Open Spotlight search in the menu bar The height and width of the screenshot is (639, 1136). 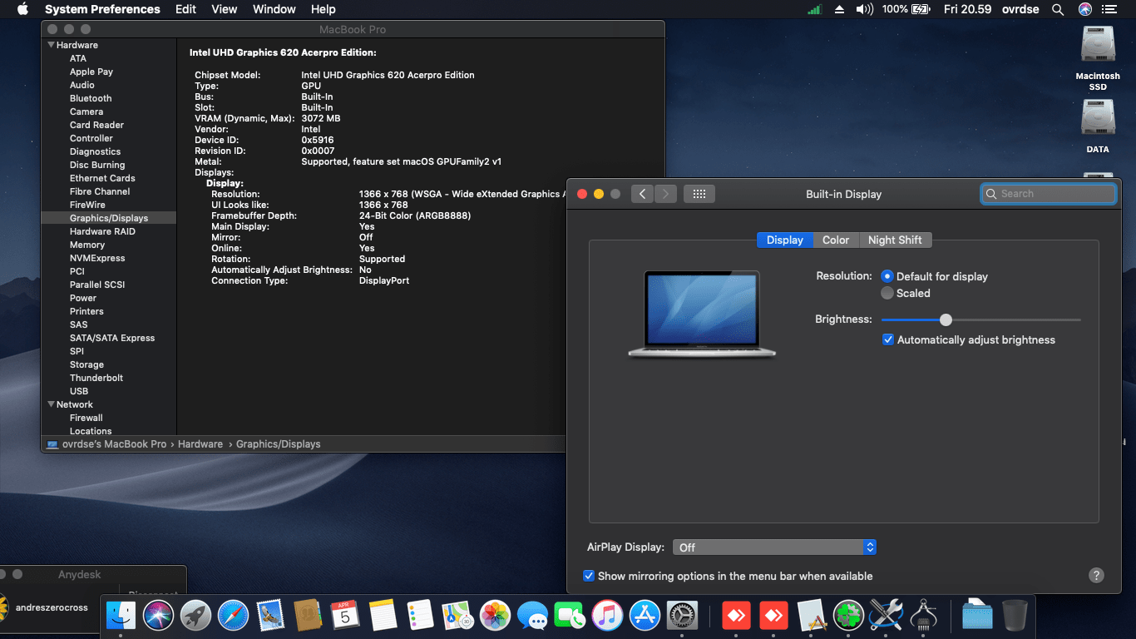[1058, 9]
